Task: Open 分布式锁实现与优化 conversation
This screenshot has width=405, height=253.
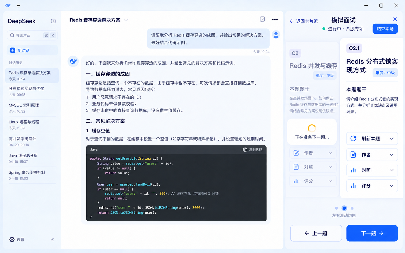Action: click(32, 91)
